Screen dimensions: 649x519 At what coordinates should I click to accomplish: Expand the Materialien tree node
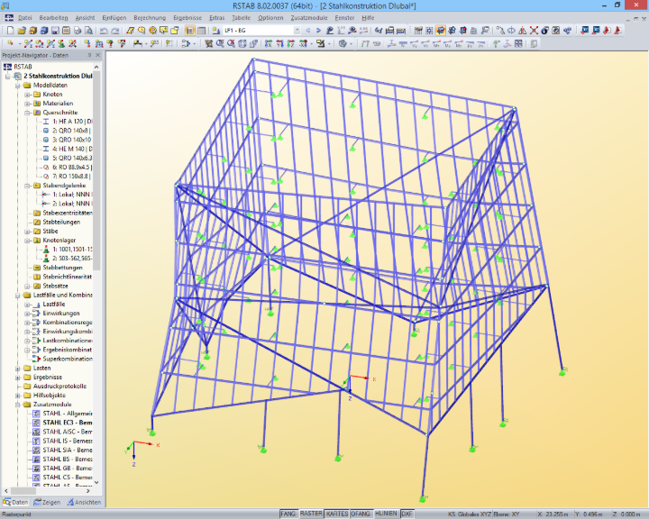[x=27, y=104]
